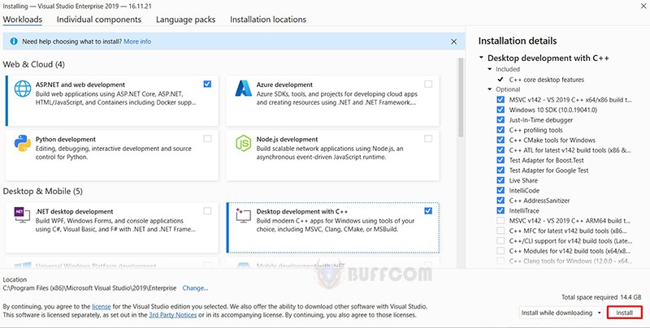Collapse the Optional section
The width and height of the screenshot is (650, 328).
coord(490,89)
